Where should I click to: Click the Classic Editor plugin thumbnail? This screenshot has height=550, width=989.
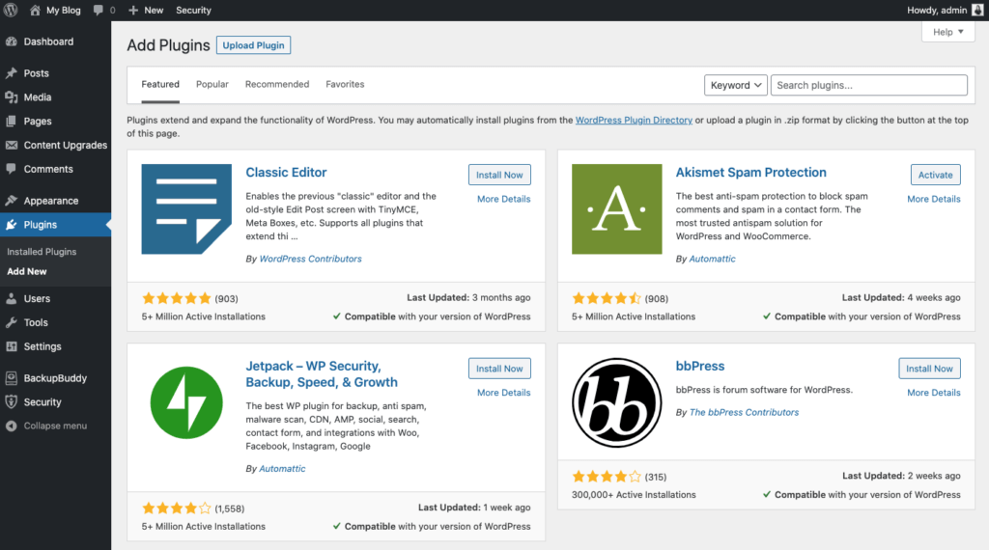(186, 209)
